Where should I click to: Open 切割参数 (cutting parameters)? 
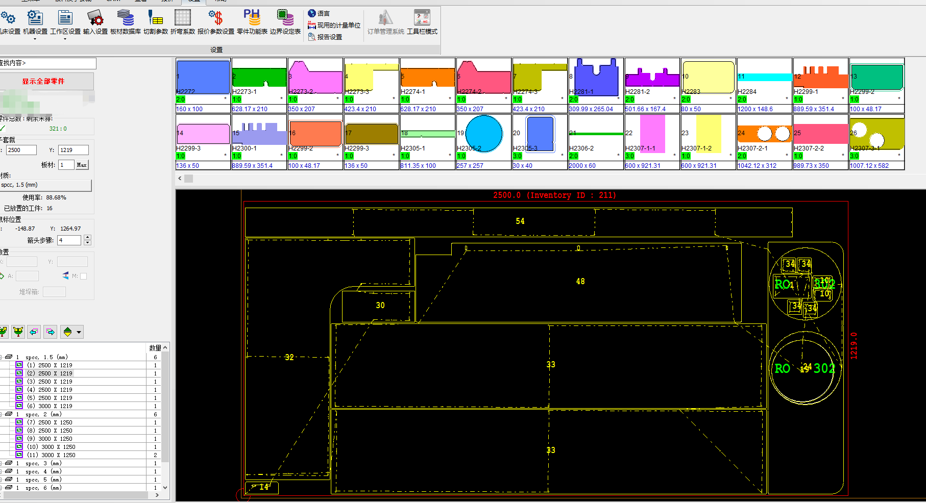(156, 22)
